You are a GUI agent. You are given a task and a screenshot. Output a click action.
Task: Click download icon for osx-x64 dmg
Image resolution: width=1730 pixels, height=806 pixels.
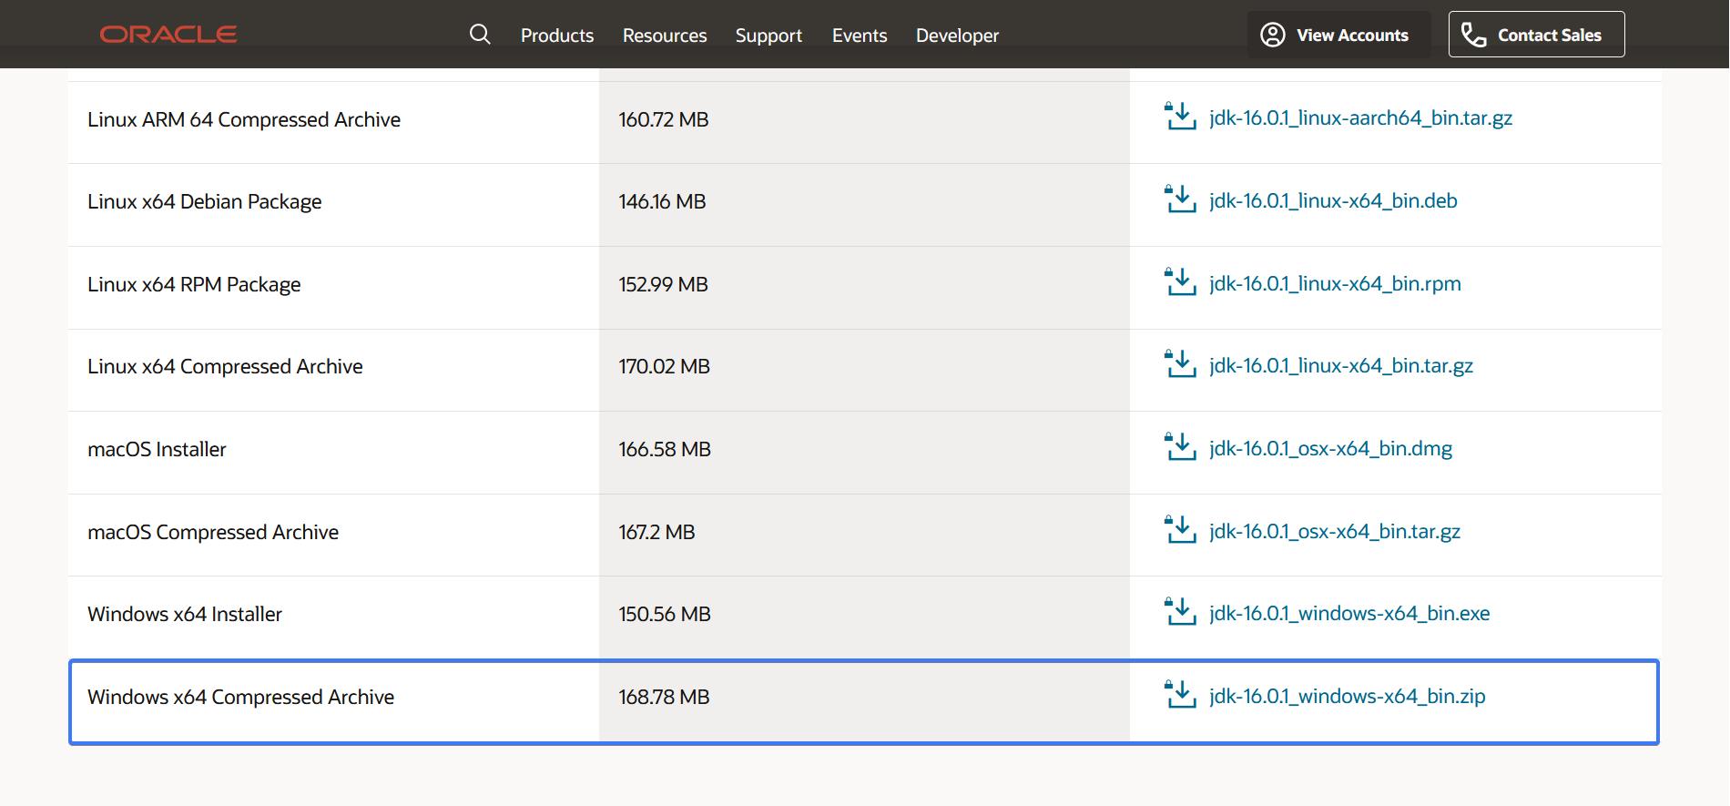[x=1180, y=447]
